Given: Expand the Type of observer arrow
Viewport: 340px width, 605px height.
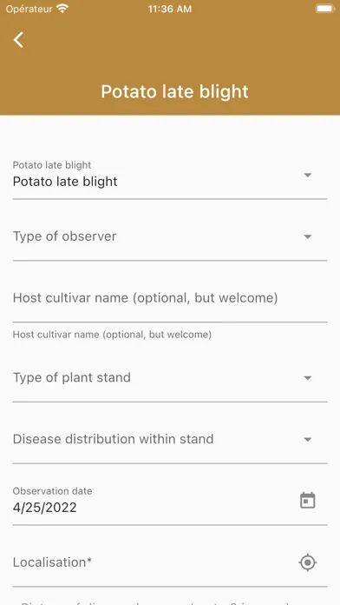Looking at the screenshot, I should click(307, 236).
